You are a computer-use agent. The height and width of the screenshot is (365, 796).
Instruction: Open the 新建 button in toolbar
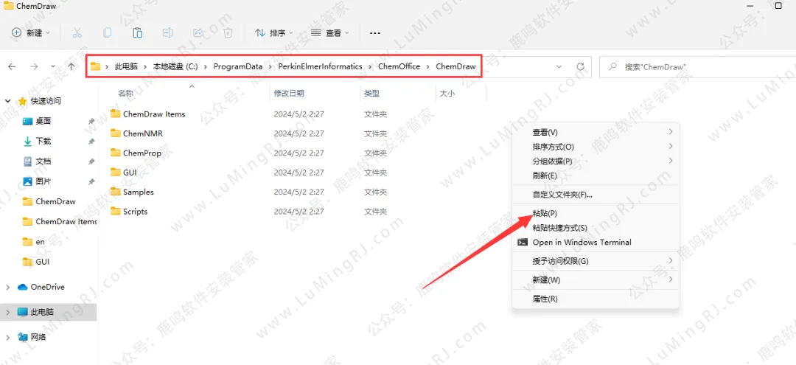tap(31, 33)
